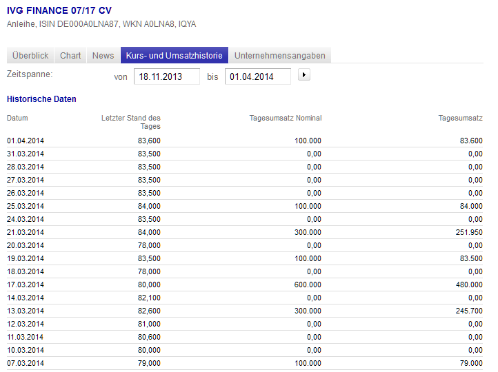Select date cell 07.03.2014
498x372 pixels.
click(26, 363)
